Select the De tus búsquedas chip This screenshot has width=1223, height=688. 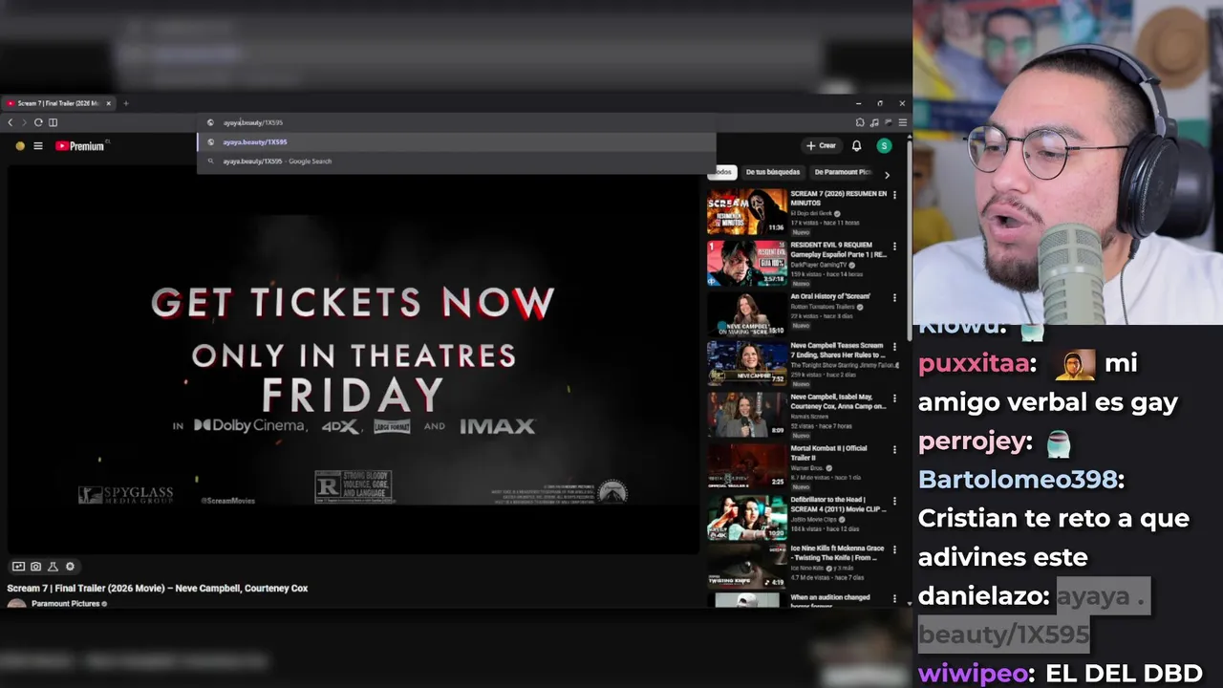[x=772, y=172]
